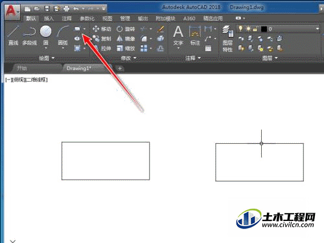Expand the 修改 (Modify) panel
324x243 pixels.
pos(128,58)
